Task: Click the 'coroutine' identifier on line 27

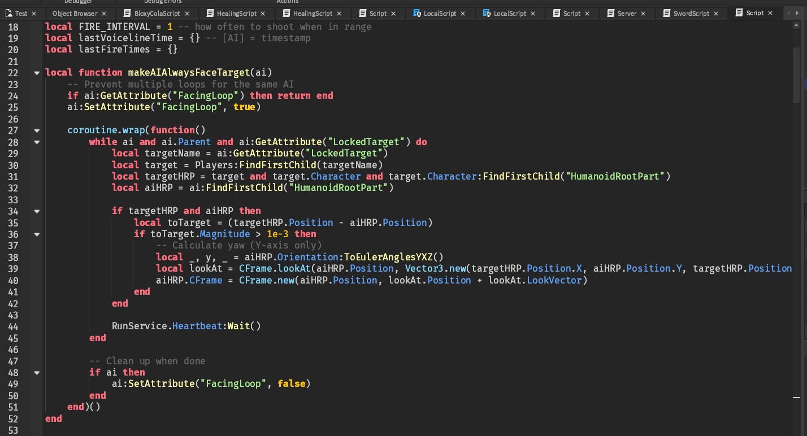Action: coord(92,130)
